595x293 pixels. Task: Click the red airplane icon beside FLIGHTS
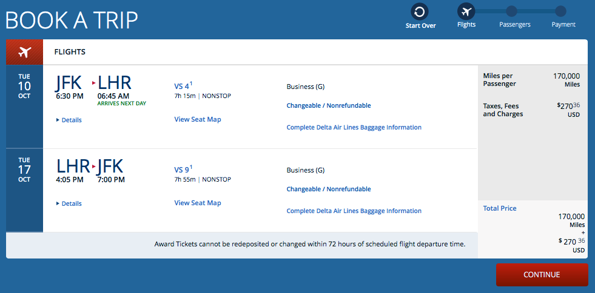pos(24,52)
